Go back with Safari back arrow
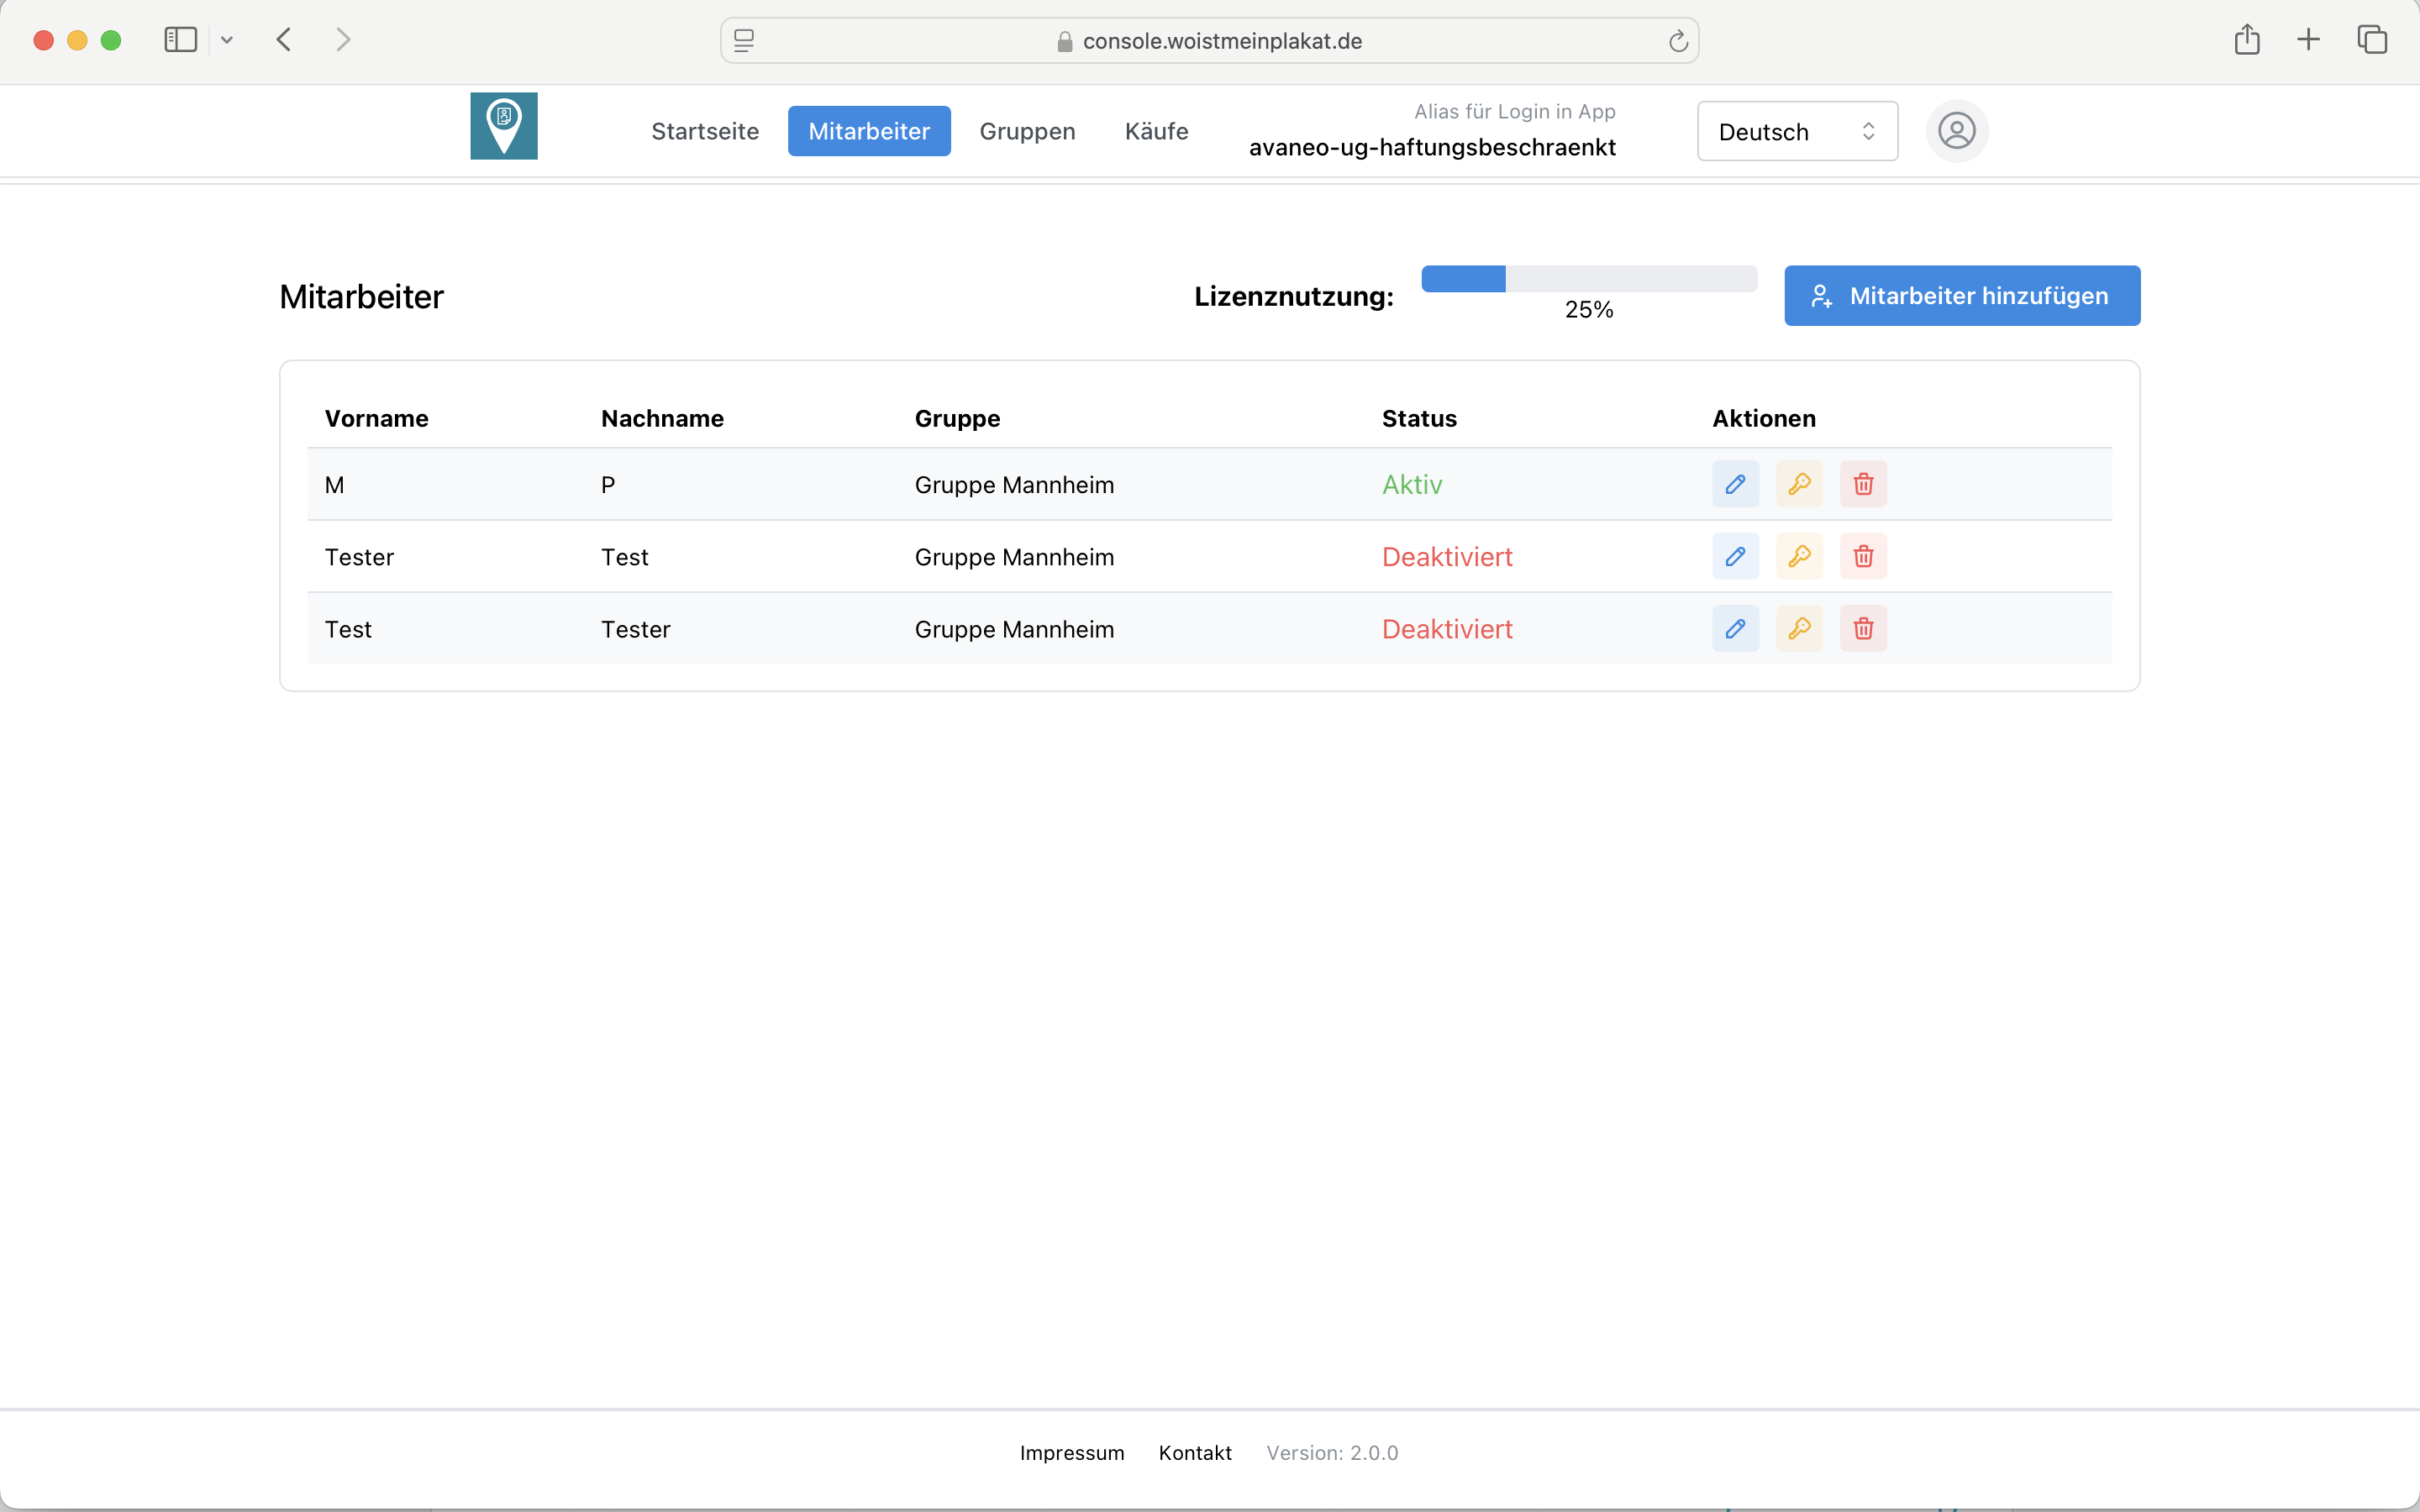Screen dimensions: 2420x1512 click(284, 40)
